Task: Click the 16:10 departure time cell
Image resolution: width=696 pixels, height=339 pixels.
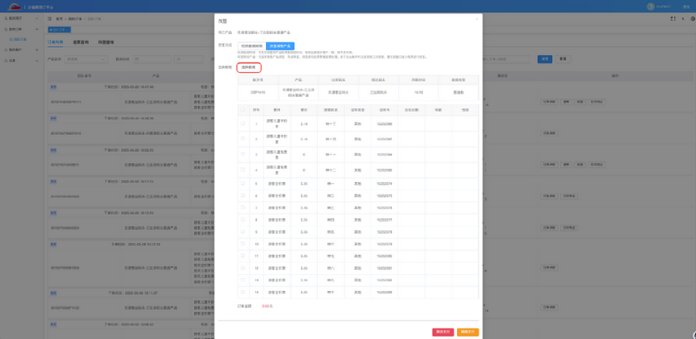Action: point(418,92)
